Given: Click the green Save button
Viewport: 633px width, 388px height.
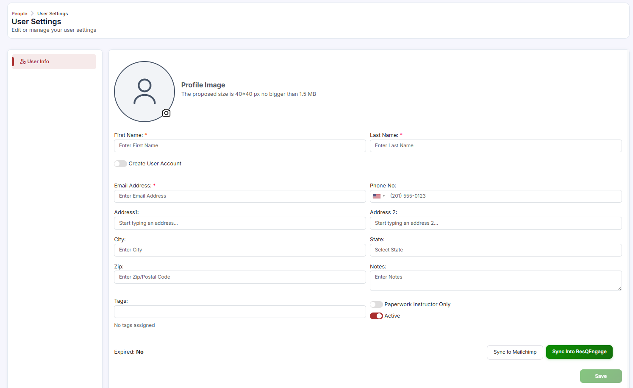Looking at the screenshot, I should (x=601, y=376).
